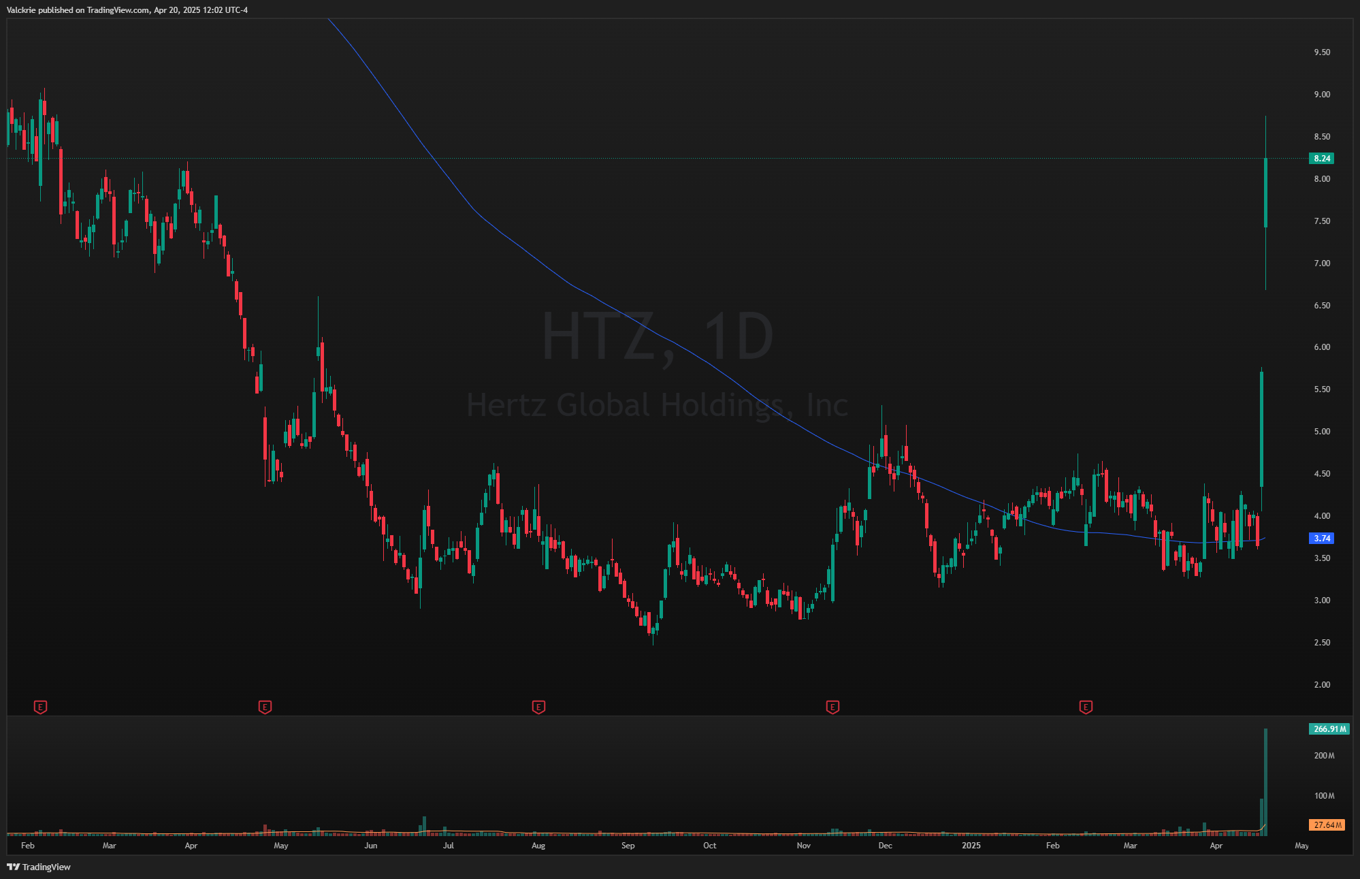The width and height of the screenshot is (1360, 879).
Task: Click the 8.50 price axis label
Action: click(x=1322, y=137)
